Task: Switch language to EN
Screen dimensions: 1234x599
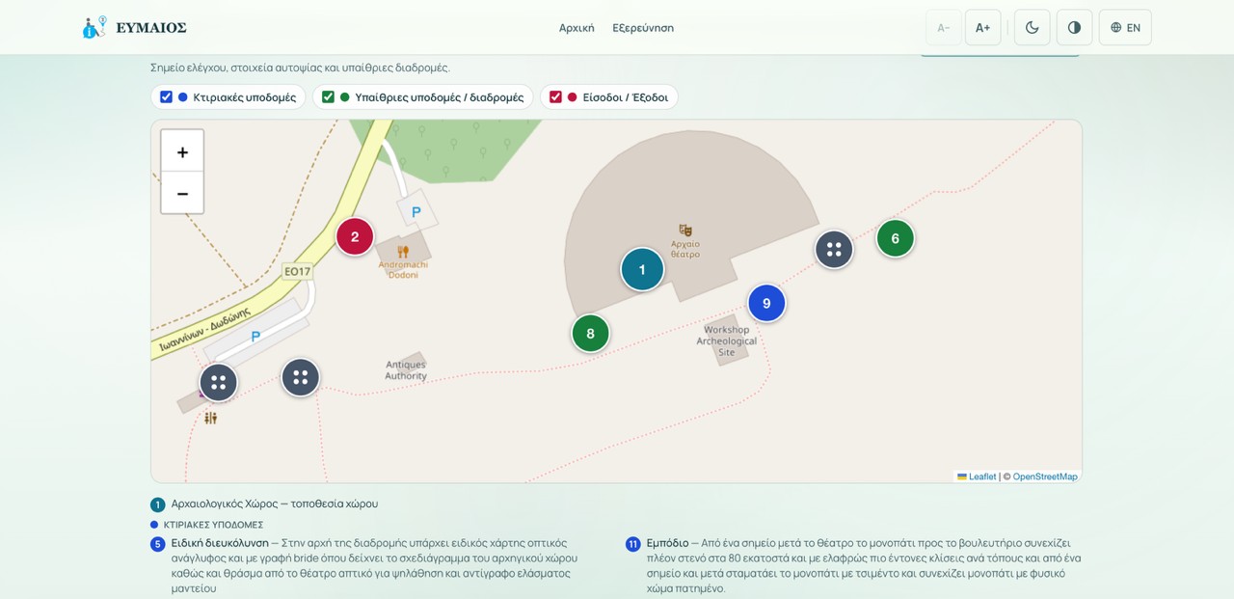Action: [x=1125, y=27]
